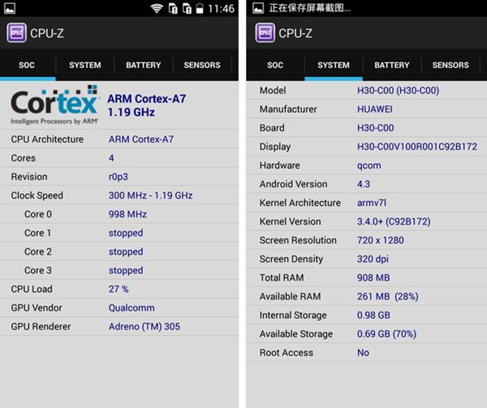
Task: Tap Core 0 value '998 MHz'
Action: click(x=127, y=214)
